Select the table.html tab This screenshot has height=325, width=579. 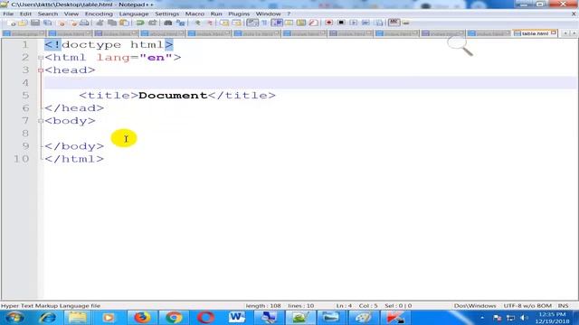click(535, 33)
